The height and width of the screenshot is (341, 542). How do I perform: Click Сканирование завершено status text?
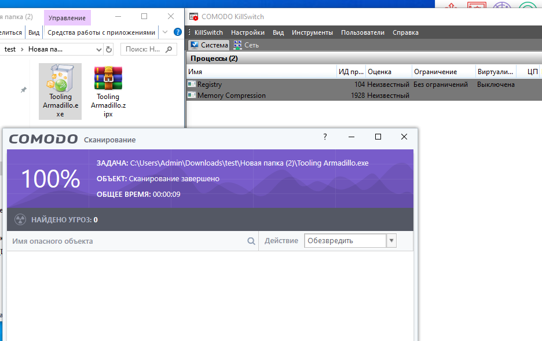tap(174, 179)
